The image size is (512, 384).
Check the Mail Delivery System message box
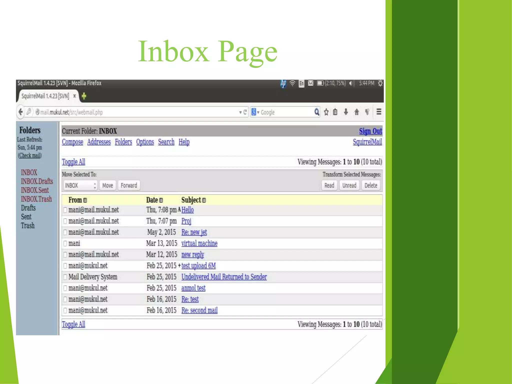click(x=65, y=277)
